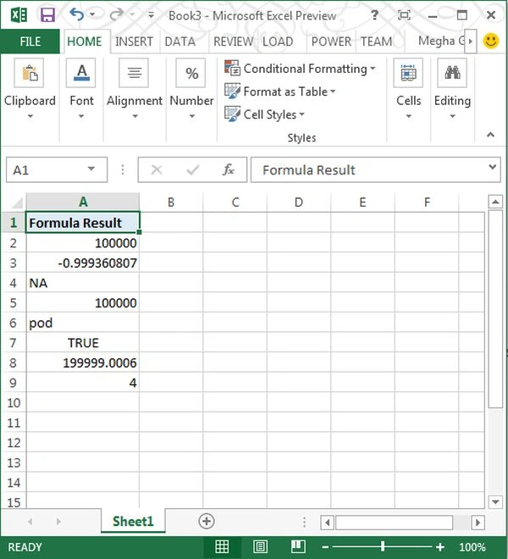
Task: Select the cell containing -0.999360807
Action: click(x=83, y=263)
